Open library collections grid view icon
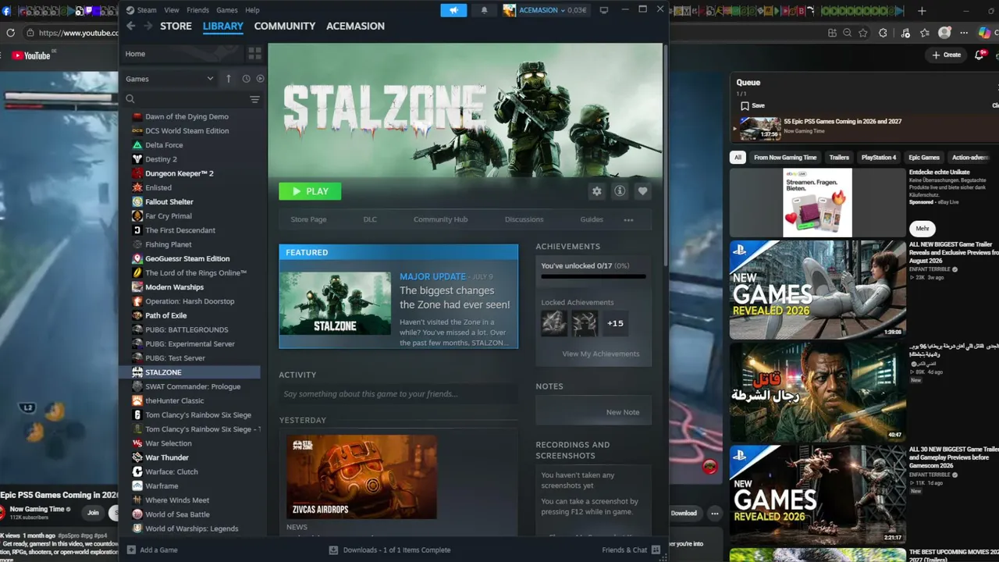 [x=254, y=53]
